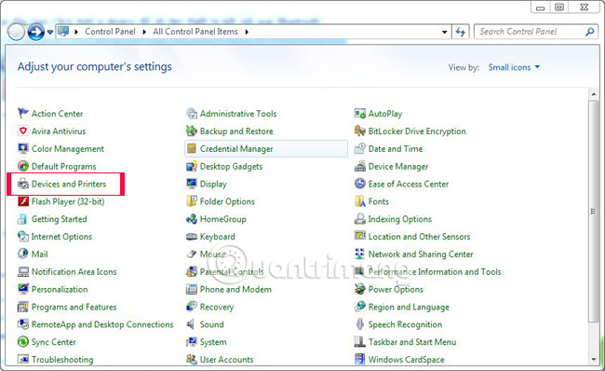This screenshot has width=605, height=371.
Task: Open the Display link
Action: tap(213, 184)
